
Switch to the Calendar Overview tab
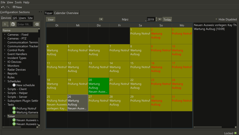point(66,13)
